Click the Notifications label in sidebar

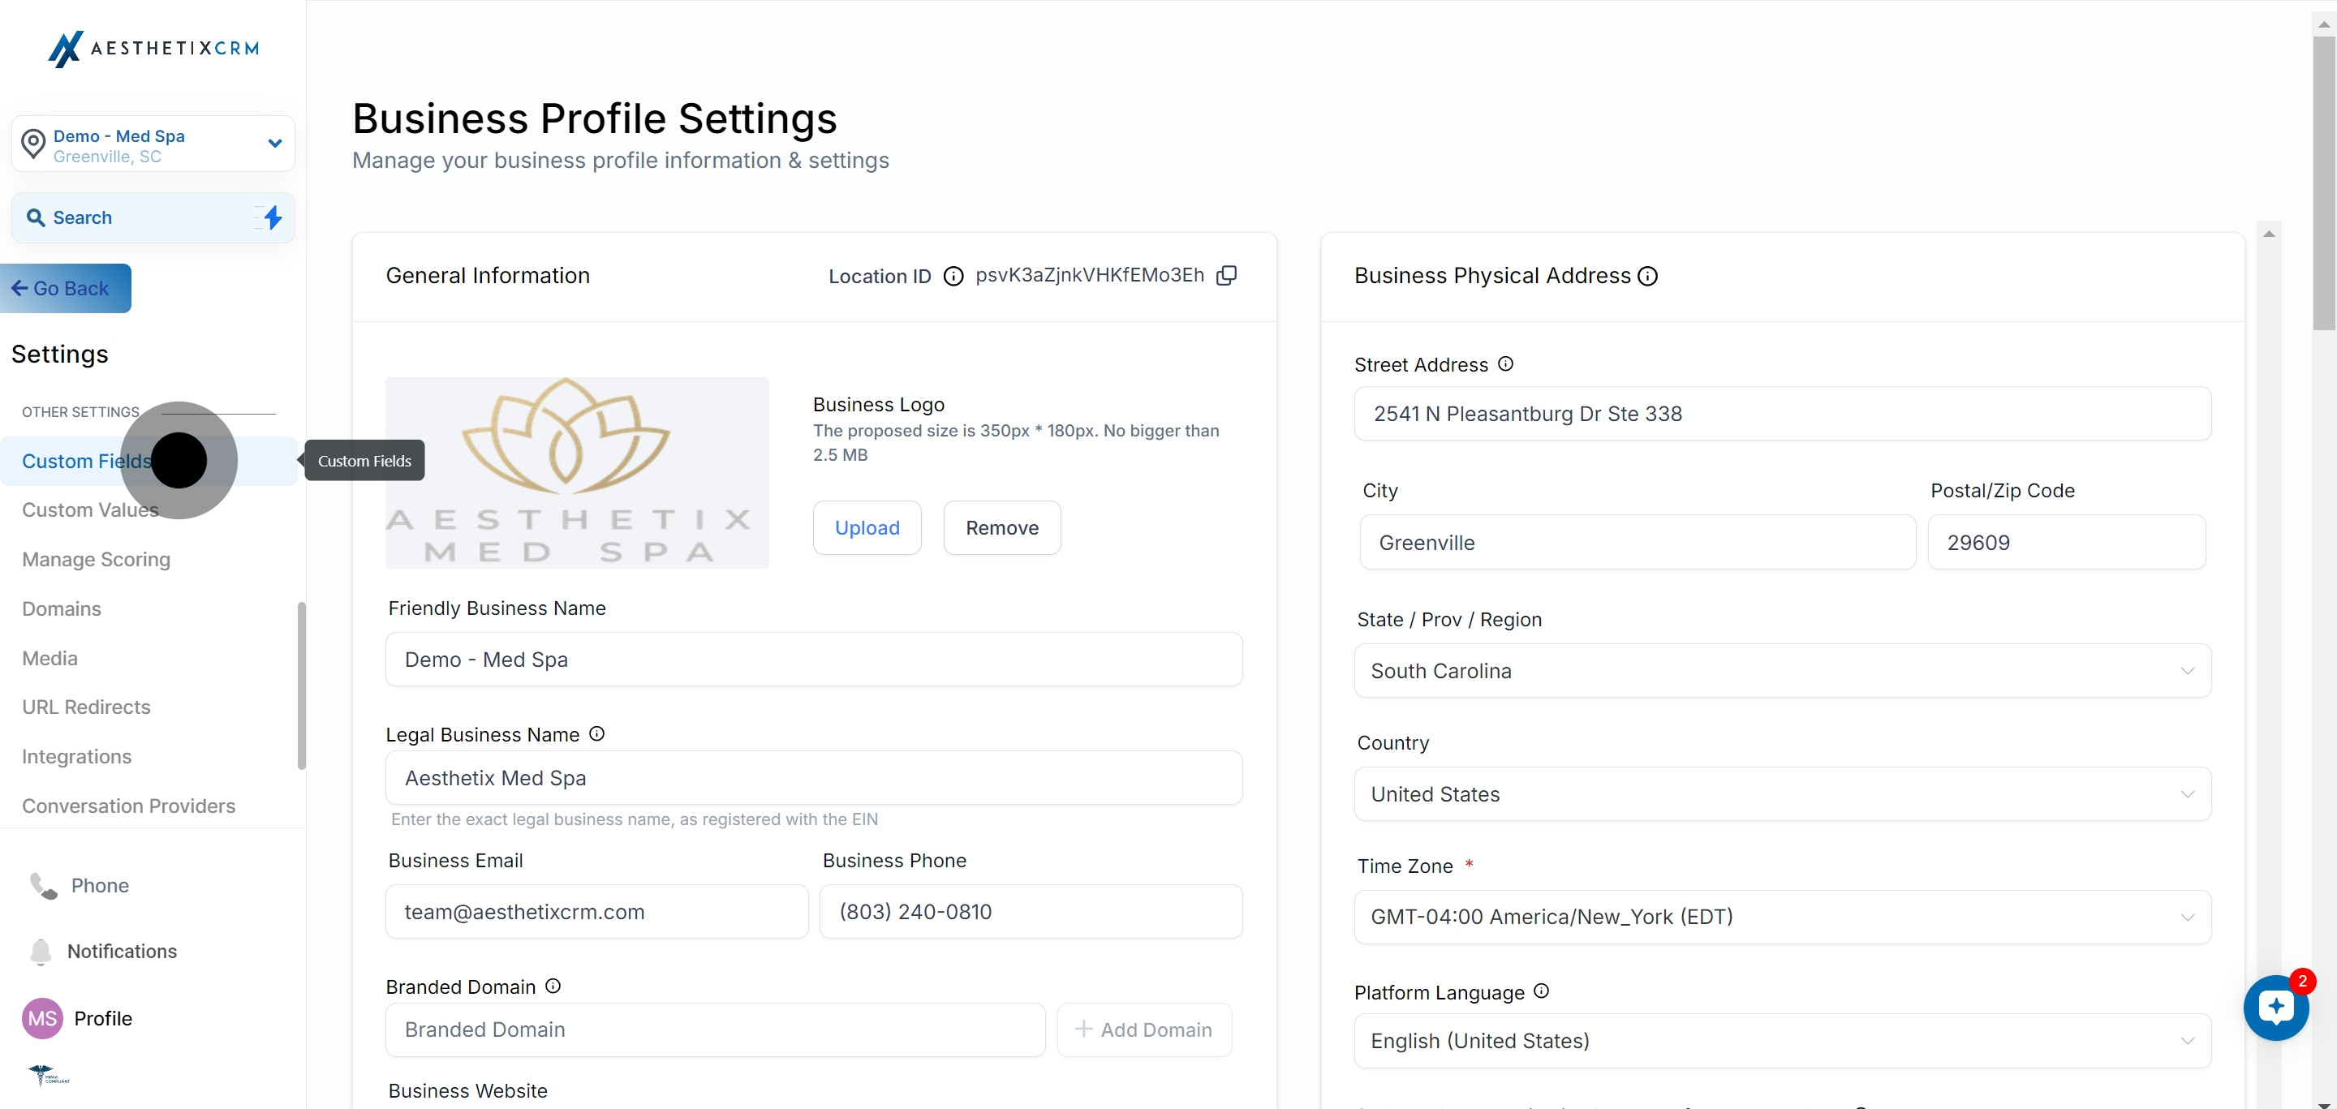[x=123, y=952]
